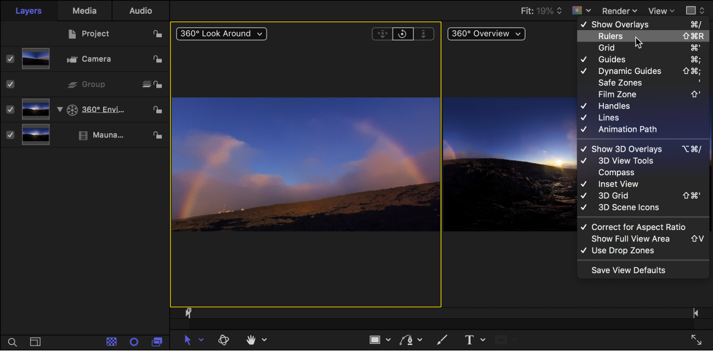This screenshot has height=351, width=713.
Task: Pick the Rectangle shape tool
Action: (x=375, y=340)
